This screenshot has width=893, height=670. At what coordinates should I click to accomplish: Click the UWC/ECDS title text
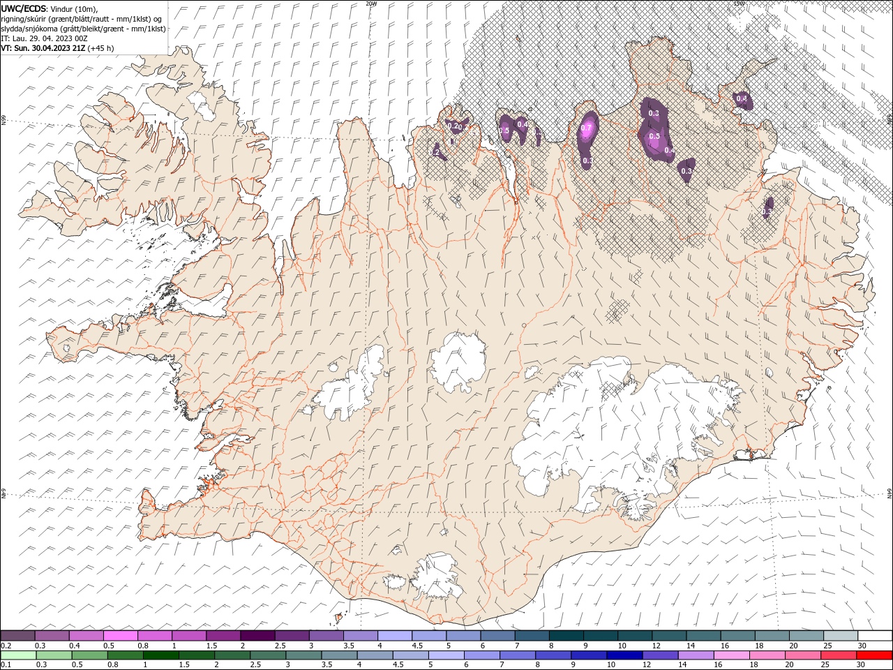point(23,8)
